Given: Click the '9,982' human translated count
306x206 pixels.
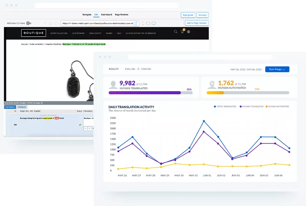Looking at the screenshot, I should (x=127, y=83).
